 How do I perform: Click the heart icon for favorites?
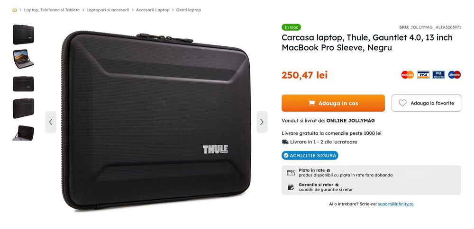click(402, 103)
